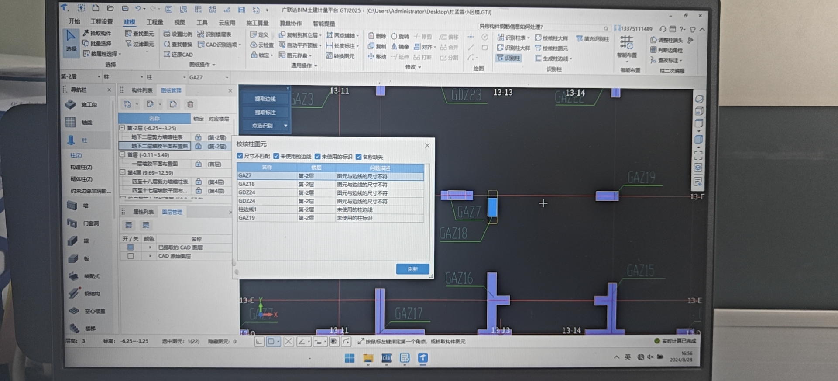Click 调整柱端头 tool
The image size is (838, 381).
click(x=666, y=40)
